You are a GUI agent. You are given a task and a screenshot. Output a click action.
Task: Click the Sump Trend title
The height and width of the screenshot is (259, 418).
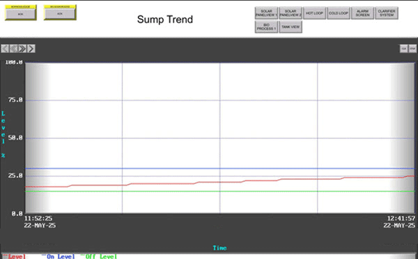point(165,19)
